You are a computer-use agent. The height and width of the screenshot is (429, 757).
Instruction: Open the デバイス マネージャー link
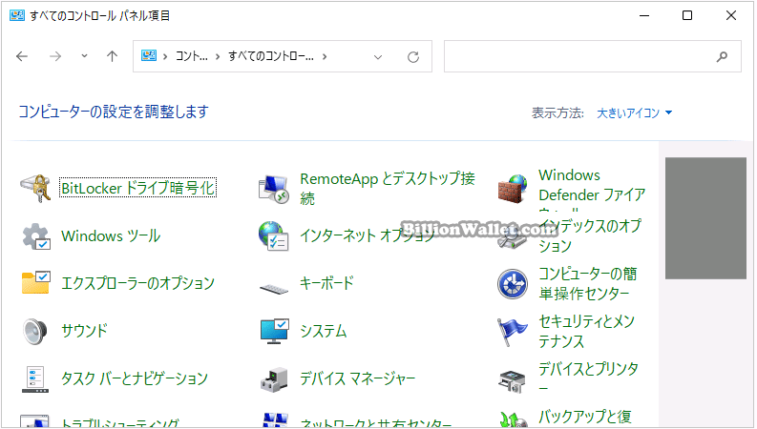357,378
